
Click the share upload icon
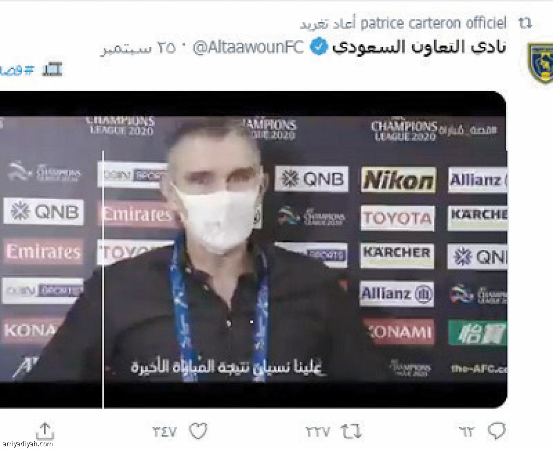[x=45, y=431]
